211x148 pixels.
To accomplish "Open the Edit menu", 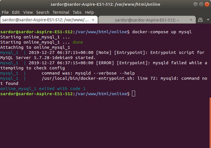I will (16, 12).
